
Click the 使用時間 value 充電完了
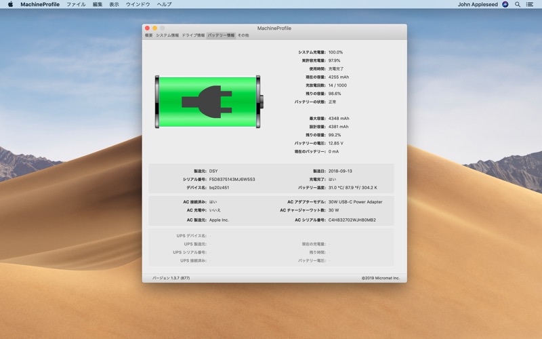[335, 69]
